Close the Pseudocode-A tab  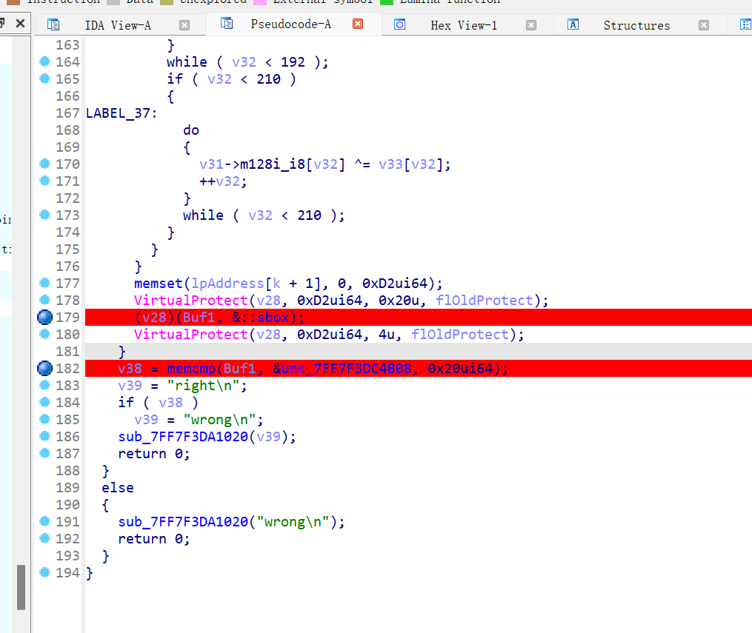point(358,24)
